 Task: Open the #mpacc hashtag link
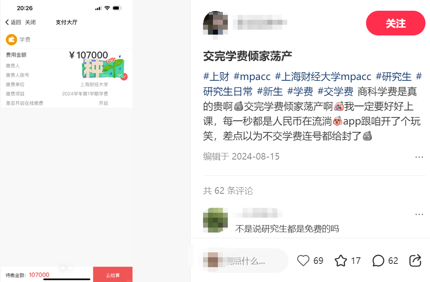[252, 76]
